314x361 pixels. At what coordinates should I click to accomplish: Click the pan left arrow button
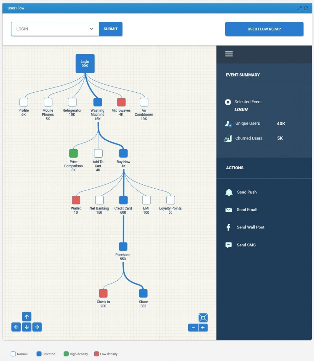[x=16, y=327]
